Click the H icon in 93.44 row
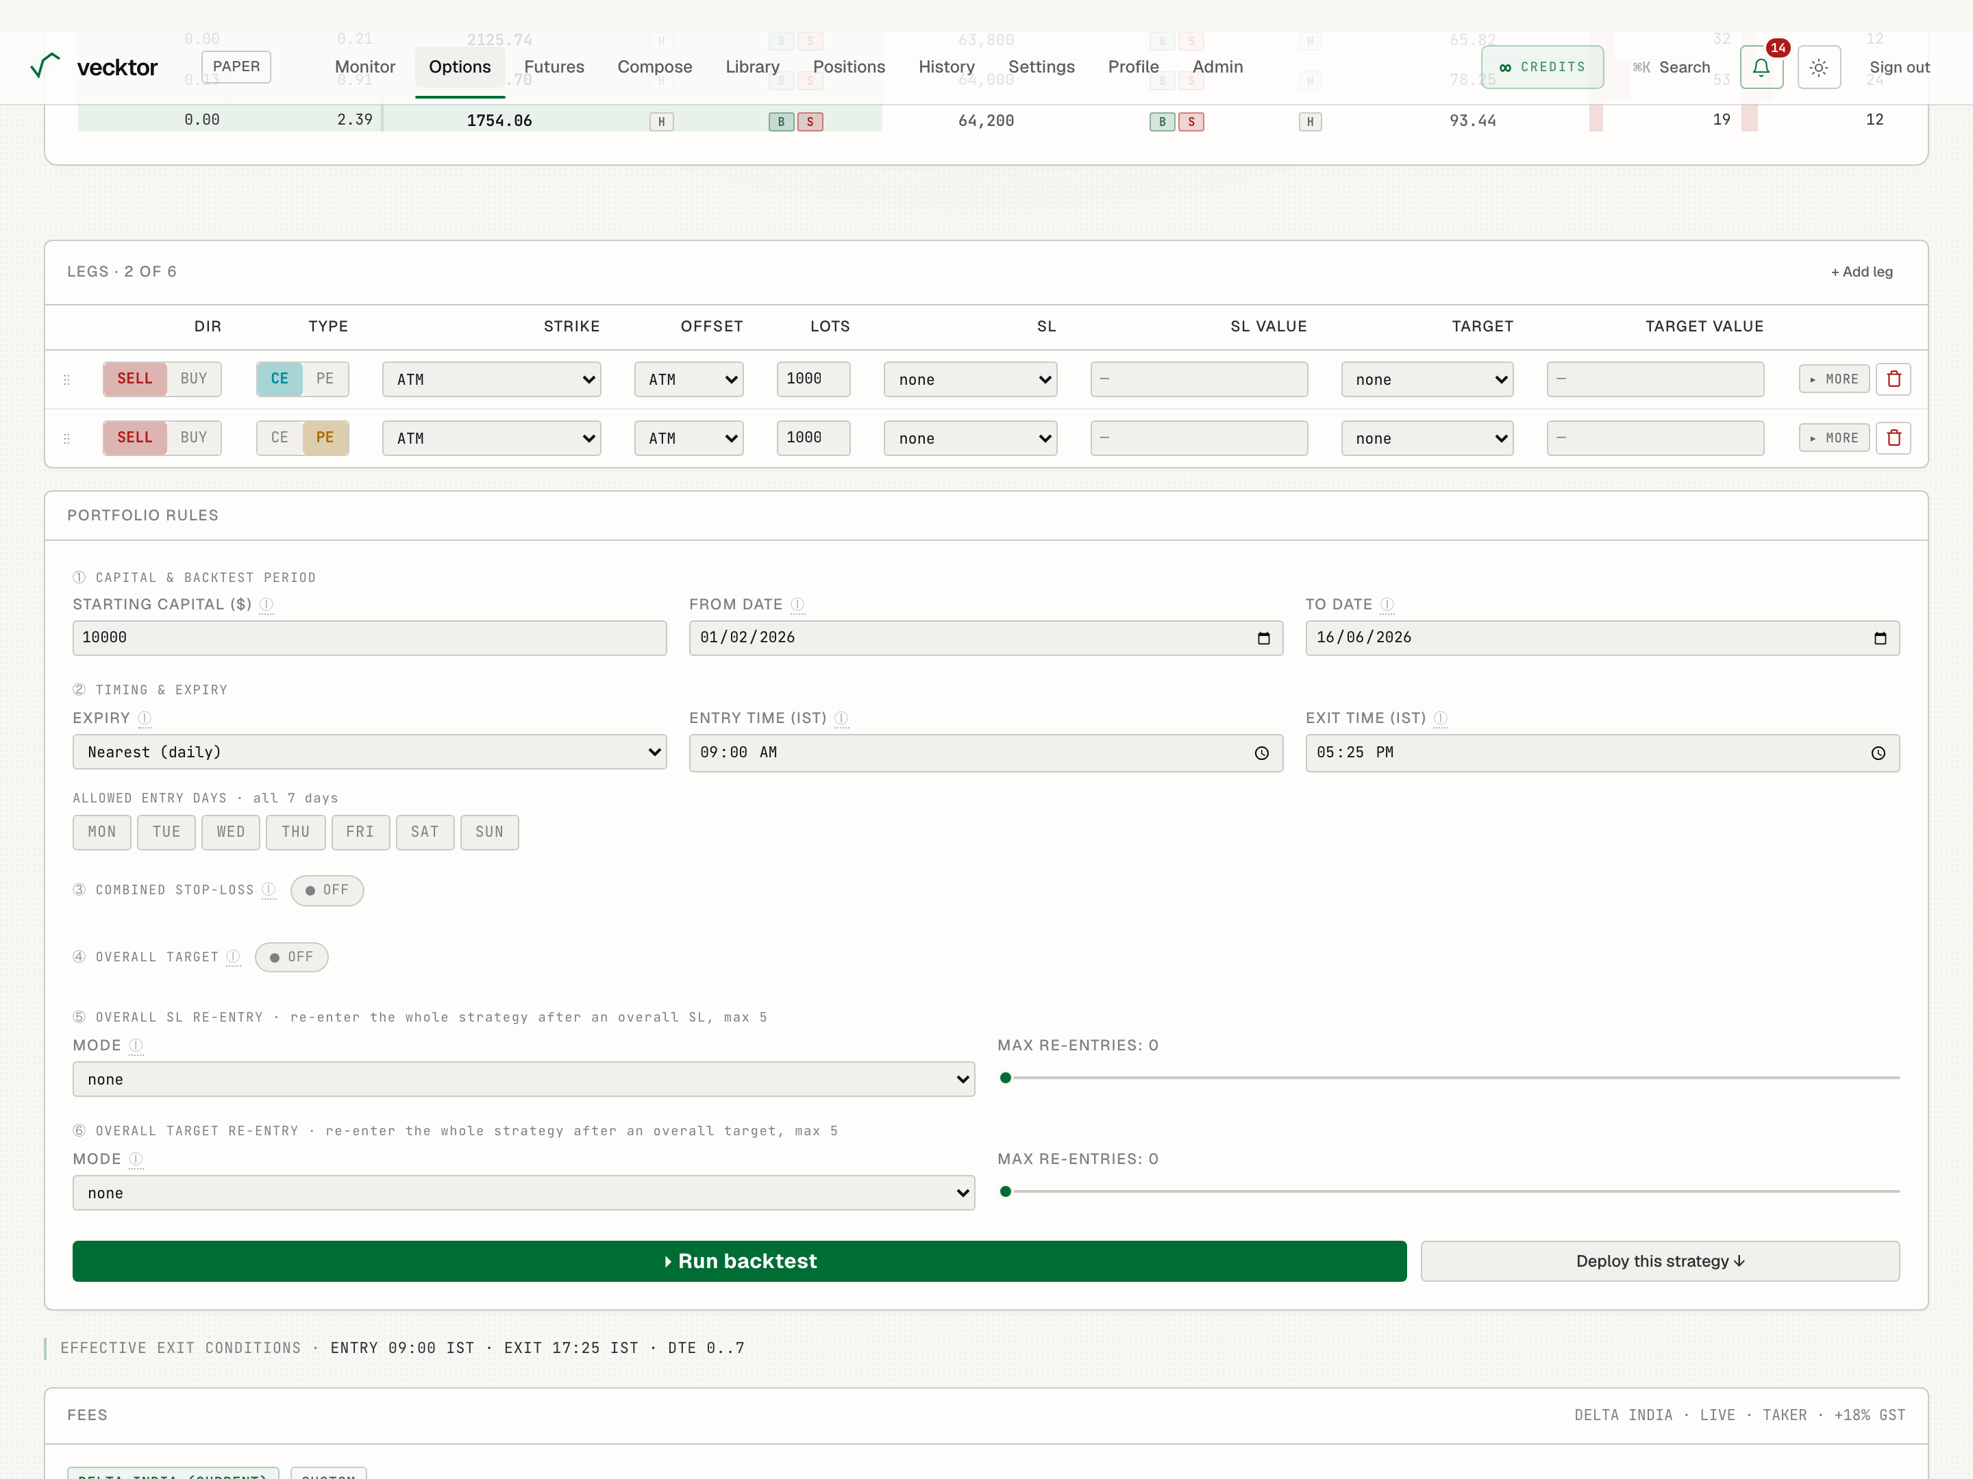The image size is (1973, 1479). [1309, 121]
